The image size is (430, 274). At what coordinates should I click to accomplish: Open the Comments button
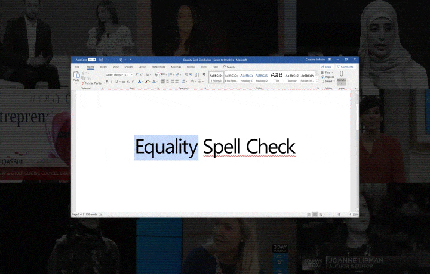(345, 67)
